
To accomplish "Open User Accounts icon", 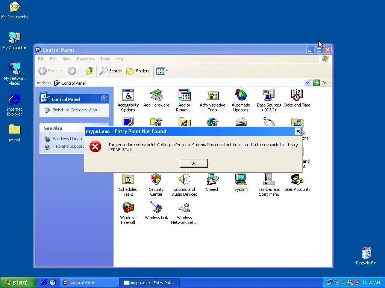I will (x=297, y=183).
